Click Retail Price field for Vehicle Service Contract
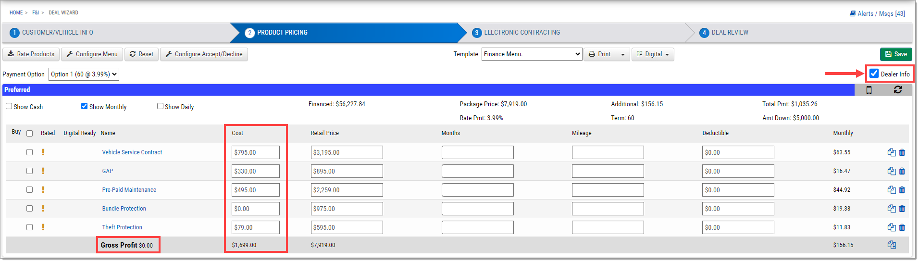The width and height of the screenshot is (919, 262). [347, 152]
